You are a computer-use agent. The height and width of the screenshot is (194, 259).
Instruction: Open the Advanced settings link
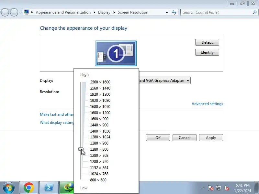(x=207, y=104)
